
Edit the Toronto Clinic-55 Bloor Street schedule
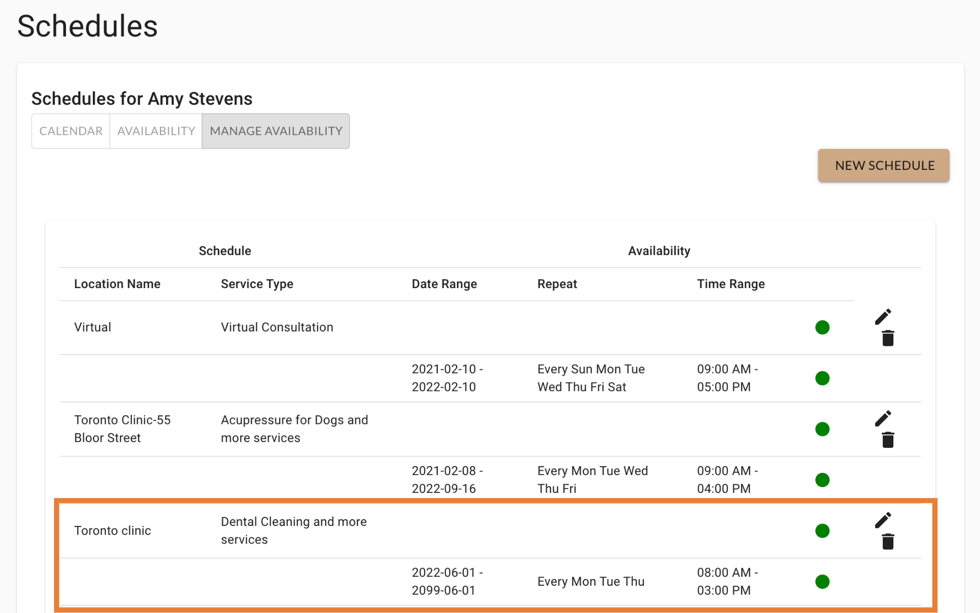point(883,418)
